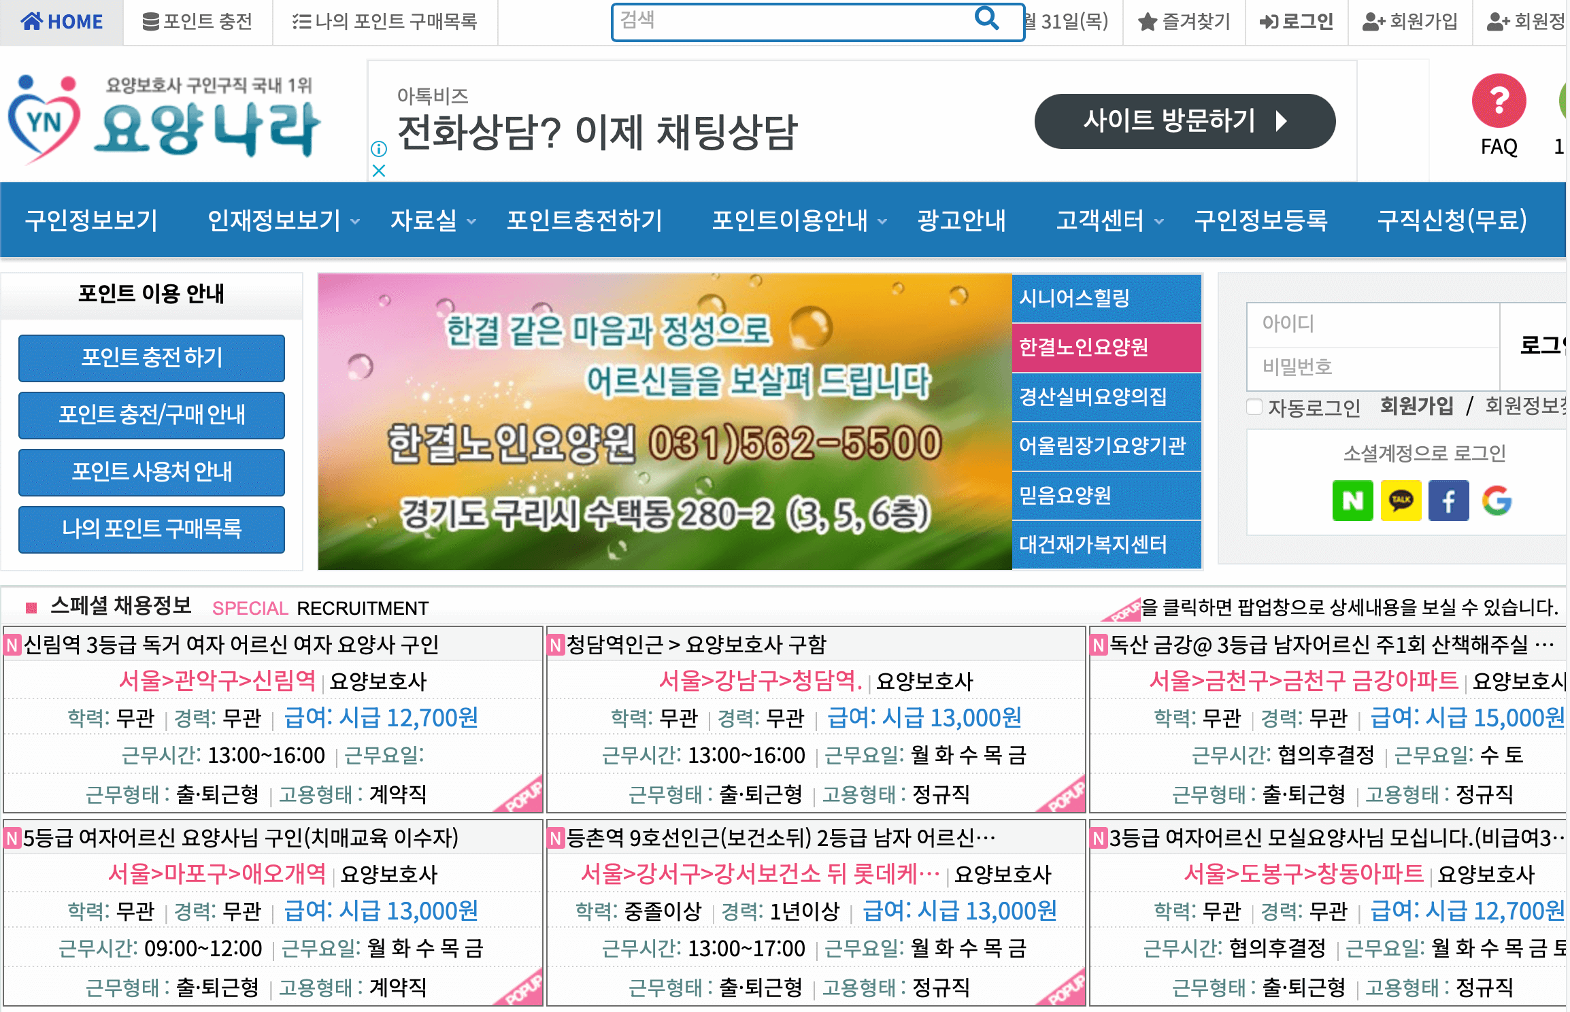The image size is (1570, 1012).
Task: Select the 시니어스힐링 banner tab
Action: [1107, 299]
